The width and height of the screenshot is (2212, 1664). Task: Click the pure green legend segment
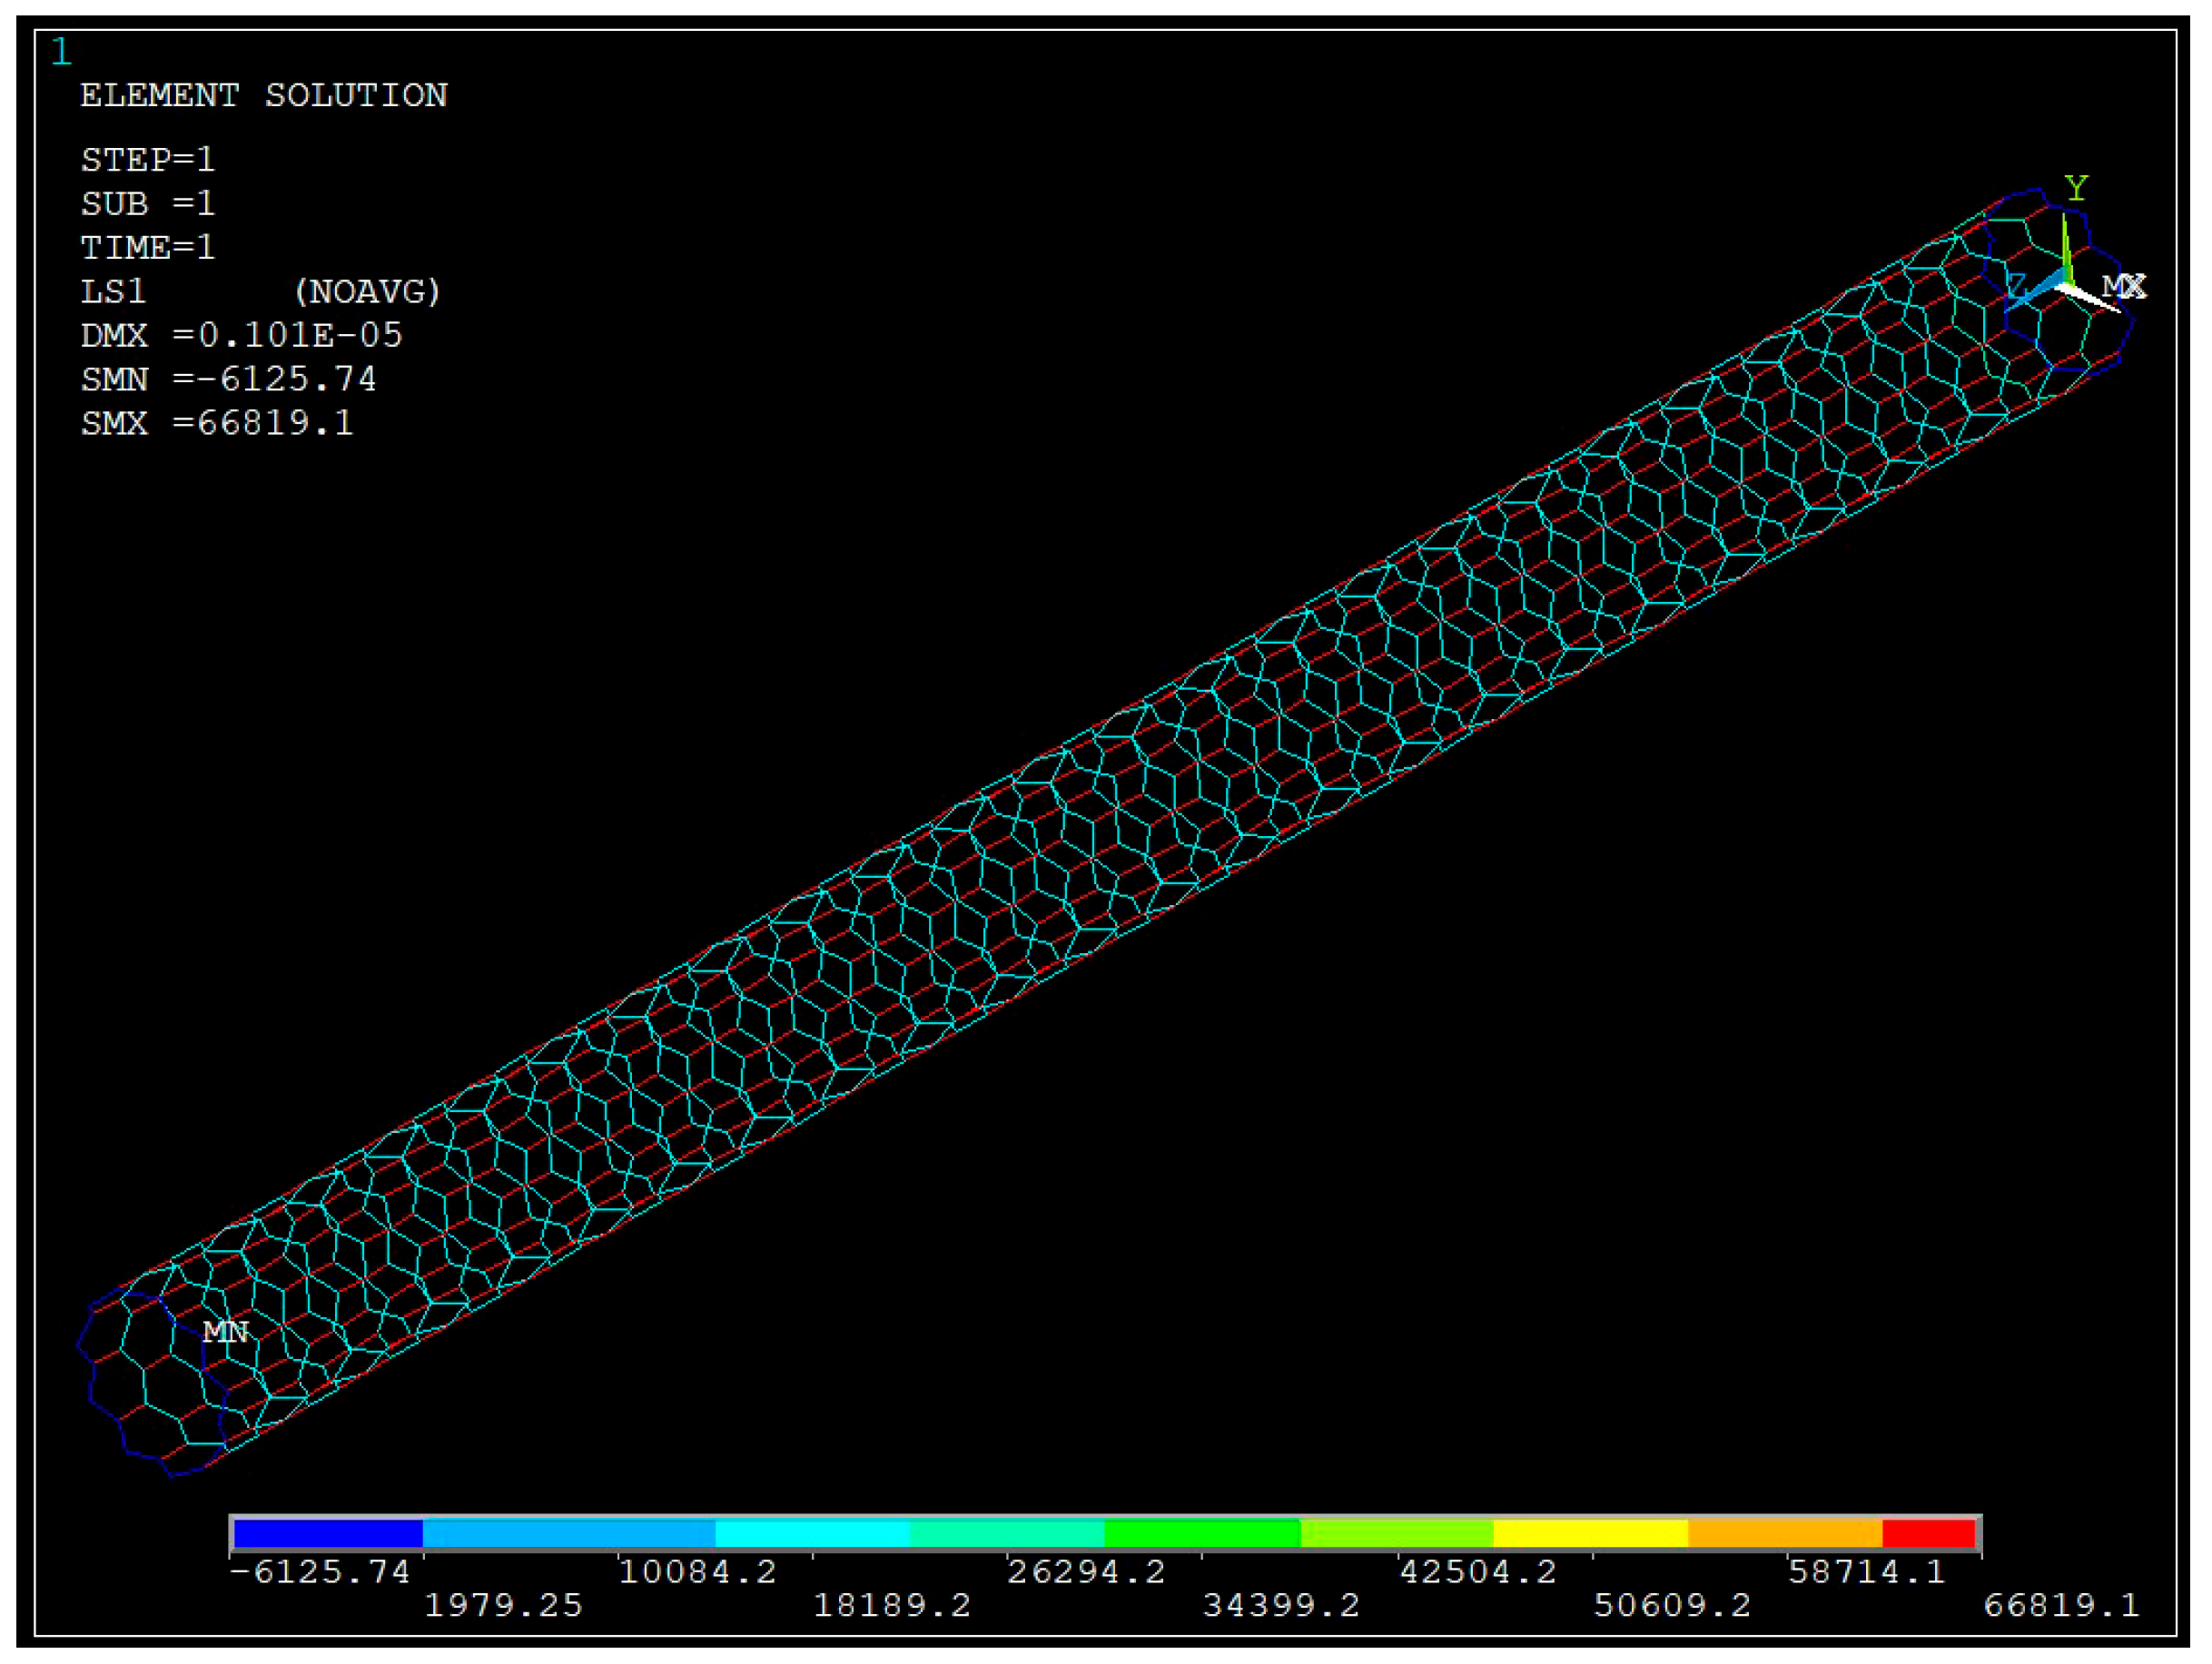coord(1201,1533)
